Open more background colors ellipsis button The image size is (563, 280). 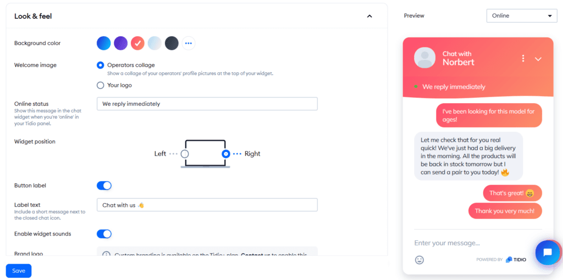pyautogui.click(x=189, y=43)
